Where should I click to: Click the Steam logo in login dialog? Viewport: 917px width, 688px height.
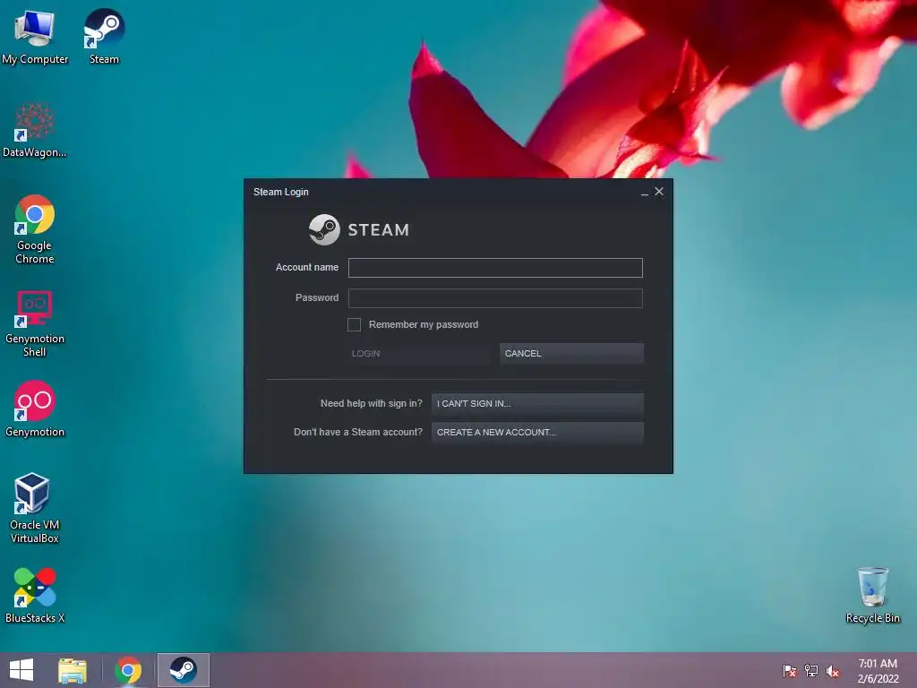[359, 229]
